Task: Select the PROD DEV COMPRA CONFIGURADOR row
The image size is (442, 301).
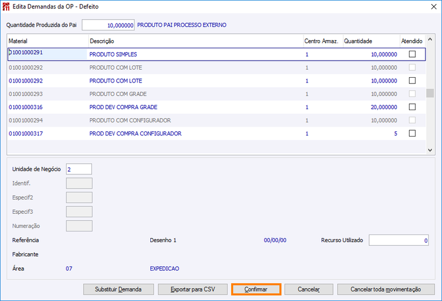Action: [216, 133]
